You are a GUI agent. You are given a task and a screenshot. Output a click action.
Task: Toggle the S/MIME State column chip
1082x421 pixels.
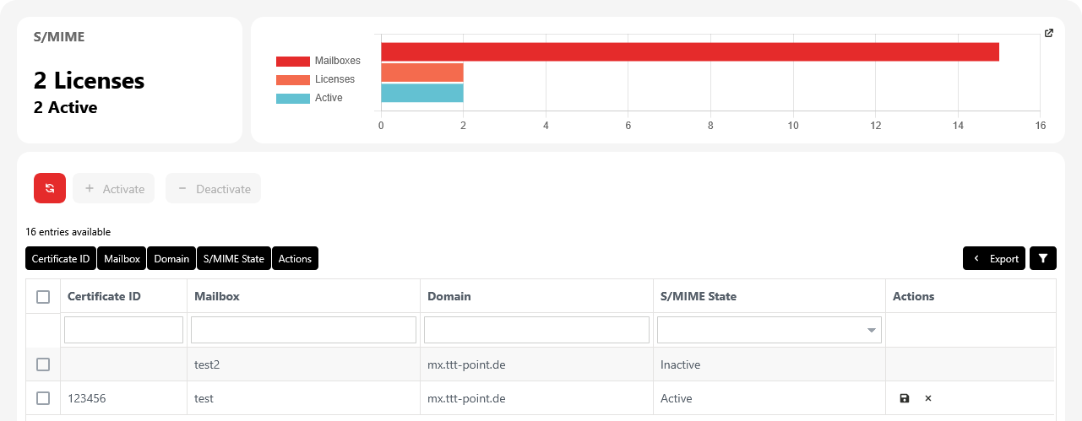234,259
